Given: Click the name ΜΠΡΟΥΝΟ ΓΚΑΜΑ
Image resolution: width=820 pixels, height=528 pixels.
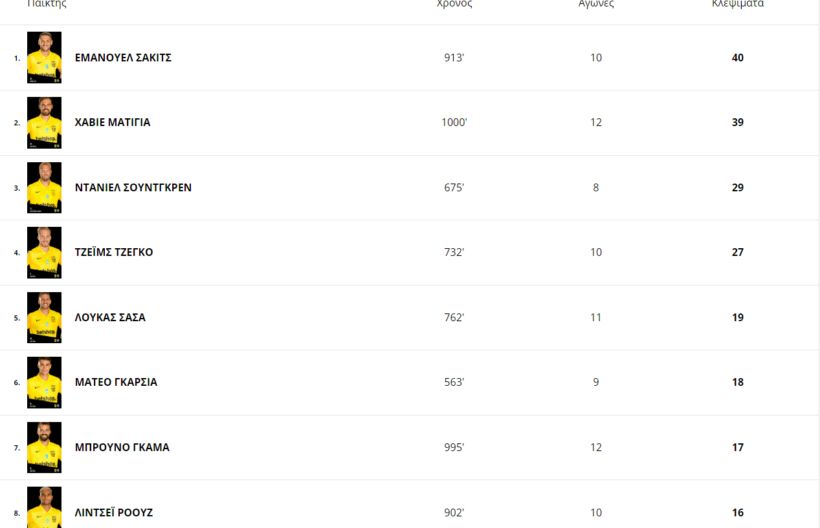Looking at the screenshot, I should (x=122, y=448).
